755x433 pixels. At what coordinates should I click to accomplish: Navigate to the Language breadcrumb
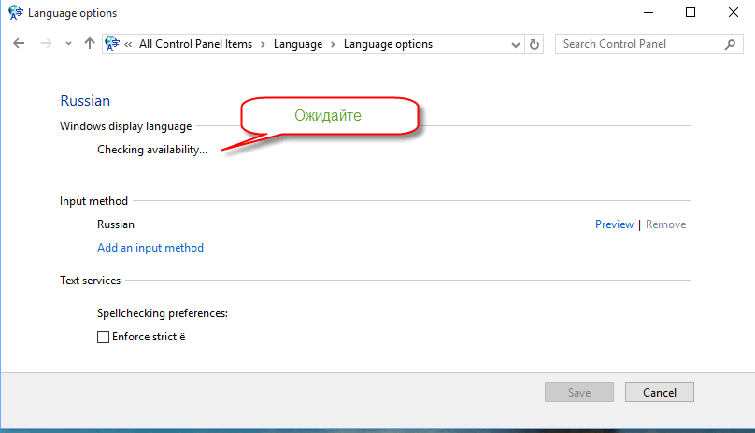(298, 44)
